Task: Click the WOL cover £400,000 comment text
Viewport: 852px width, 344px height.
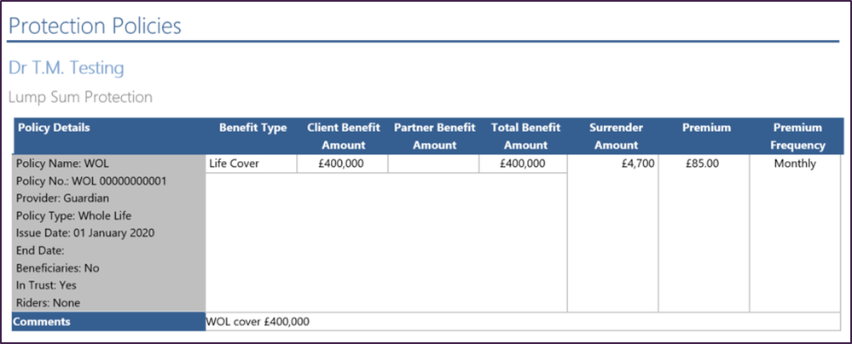Action: click(x=258, y=322)
